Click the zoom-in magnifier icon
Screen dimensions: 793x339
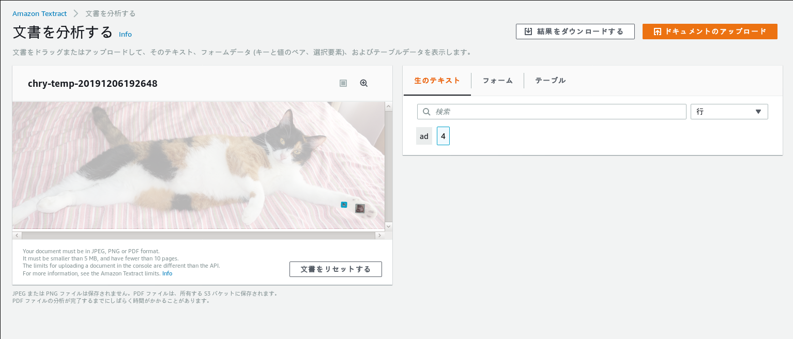(364, 83)
